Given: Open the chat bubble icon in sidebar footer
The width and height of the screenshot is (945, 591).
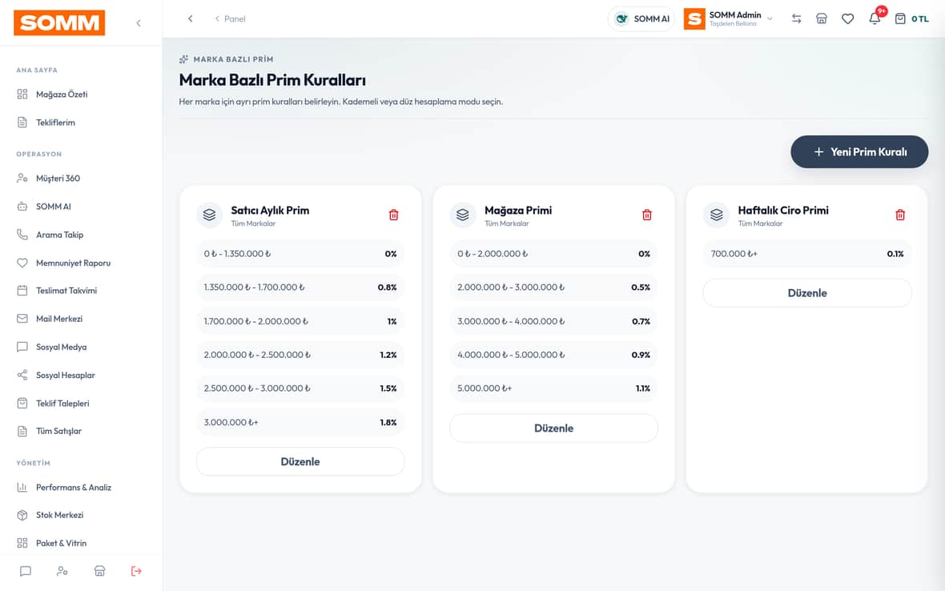Looking at the screenshot, I should [x=26, y=571].
